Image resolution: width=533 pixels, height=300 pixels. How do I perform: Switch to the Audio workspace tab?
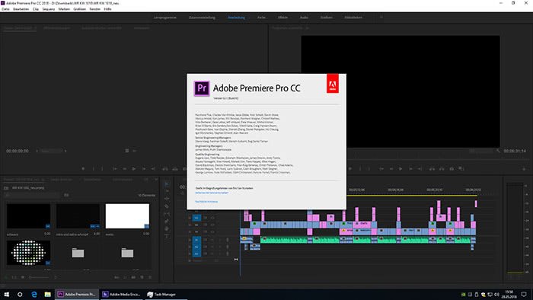pos(304,18)
